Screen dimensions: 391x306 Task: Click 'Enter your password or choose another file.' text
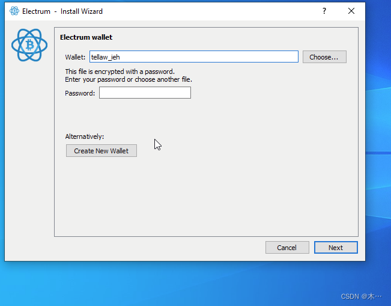tap(129, 79)
